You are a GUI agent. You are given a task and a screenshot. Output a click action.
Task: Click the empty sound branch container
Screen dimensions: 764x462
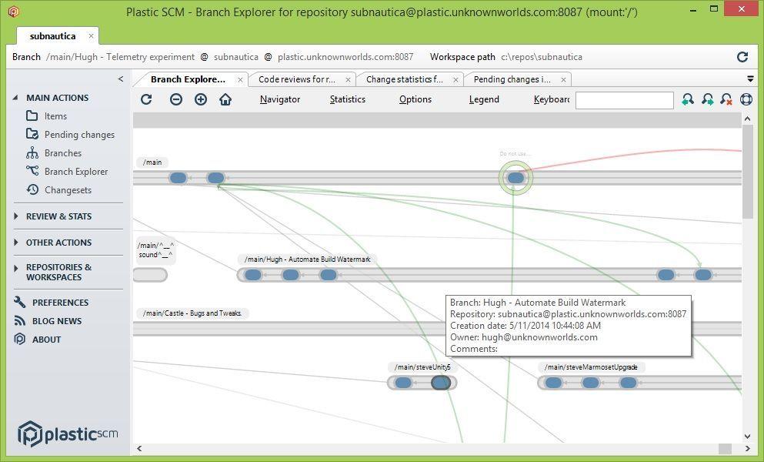[150, 275]
